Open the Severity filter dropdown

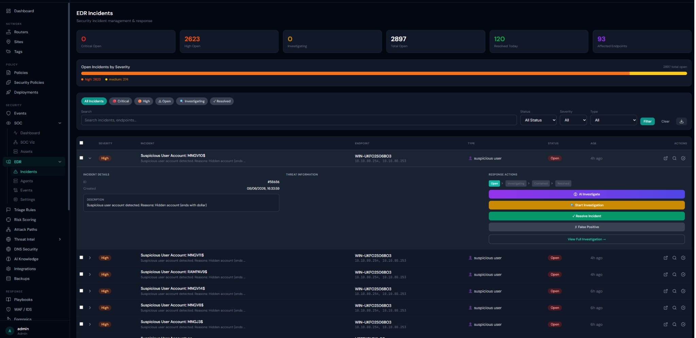coord(573,120)
